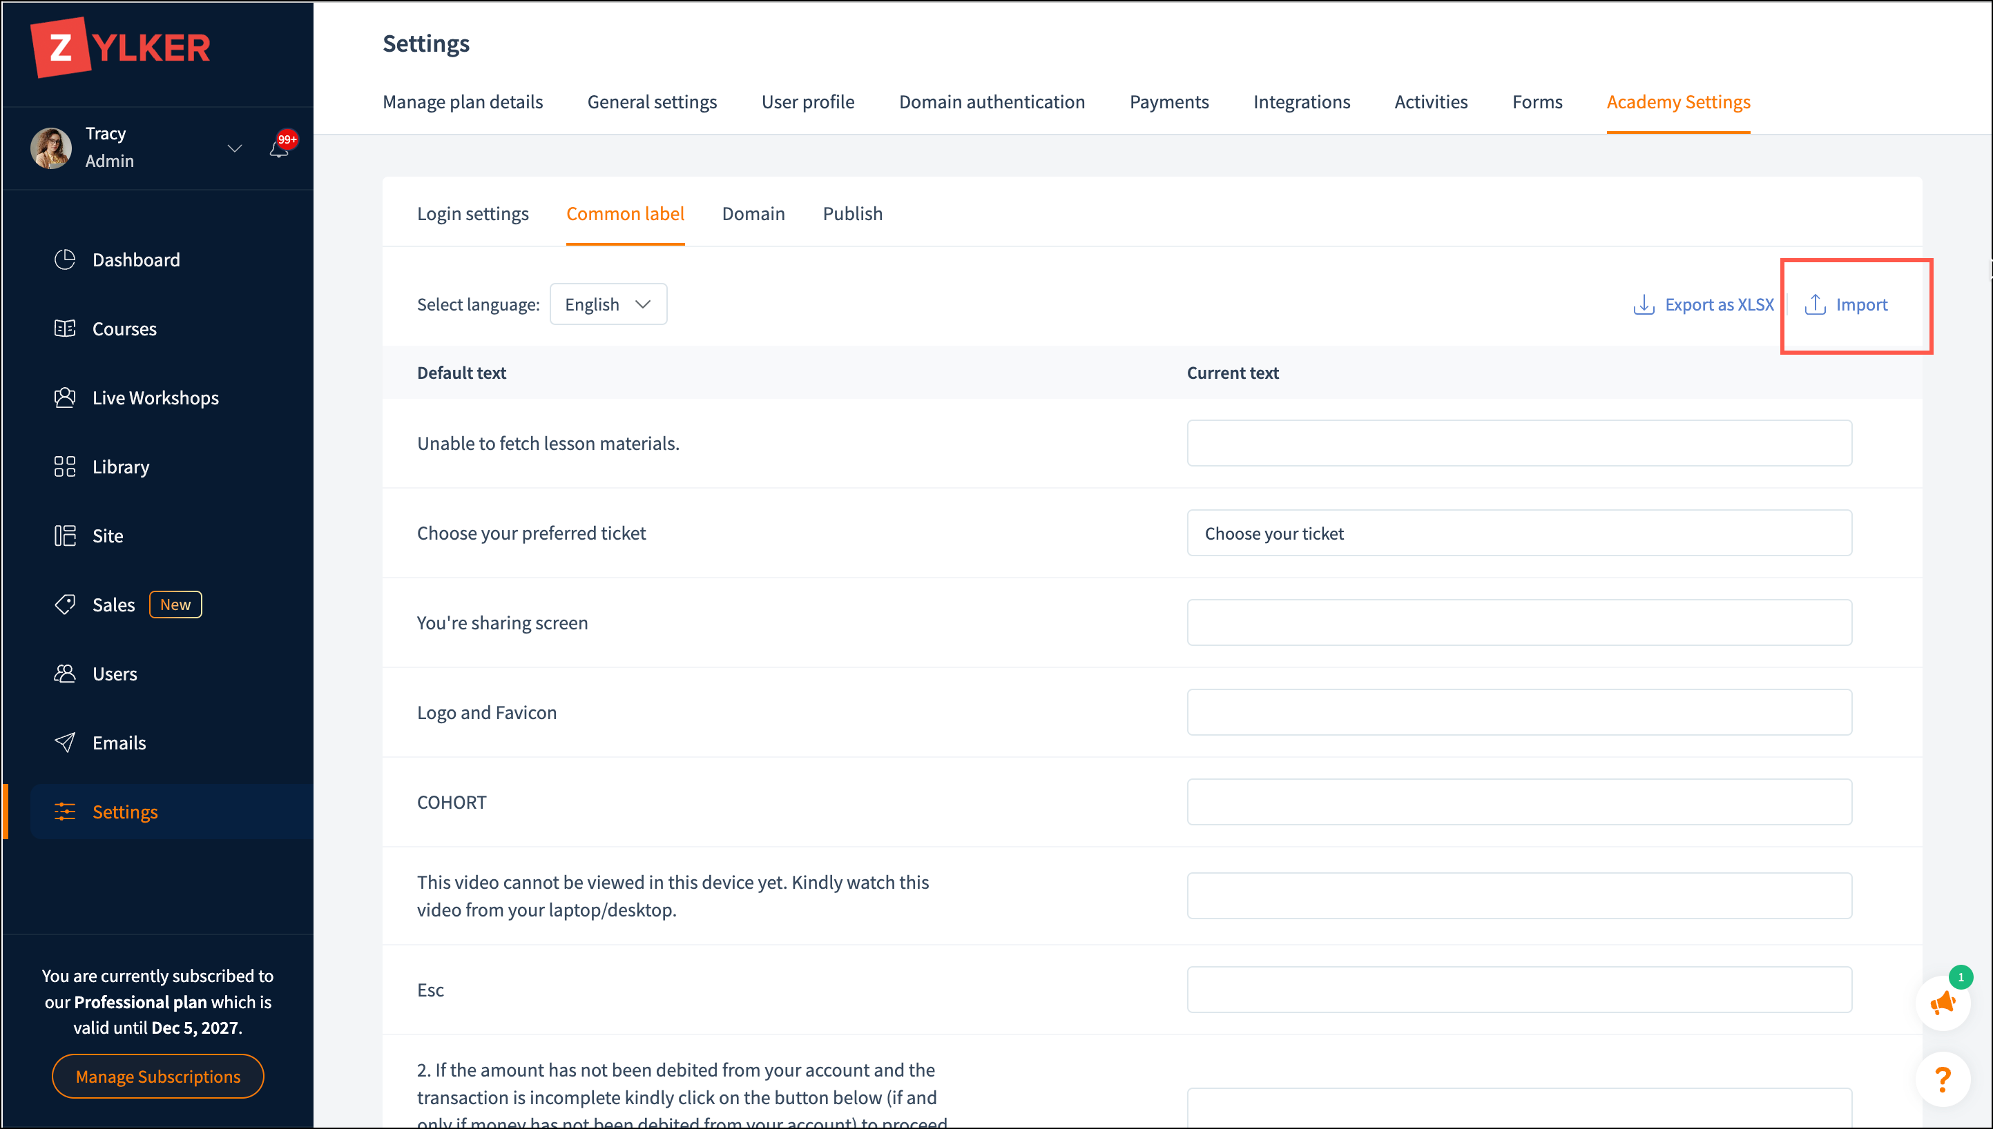Open the Integrations settings tab
The image size is (1993, 1129).
point(1301,102)
